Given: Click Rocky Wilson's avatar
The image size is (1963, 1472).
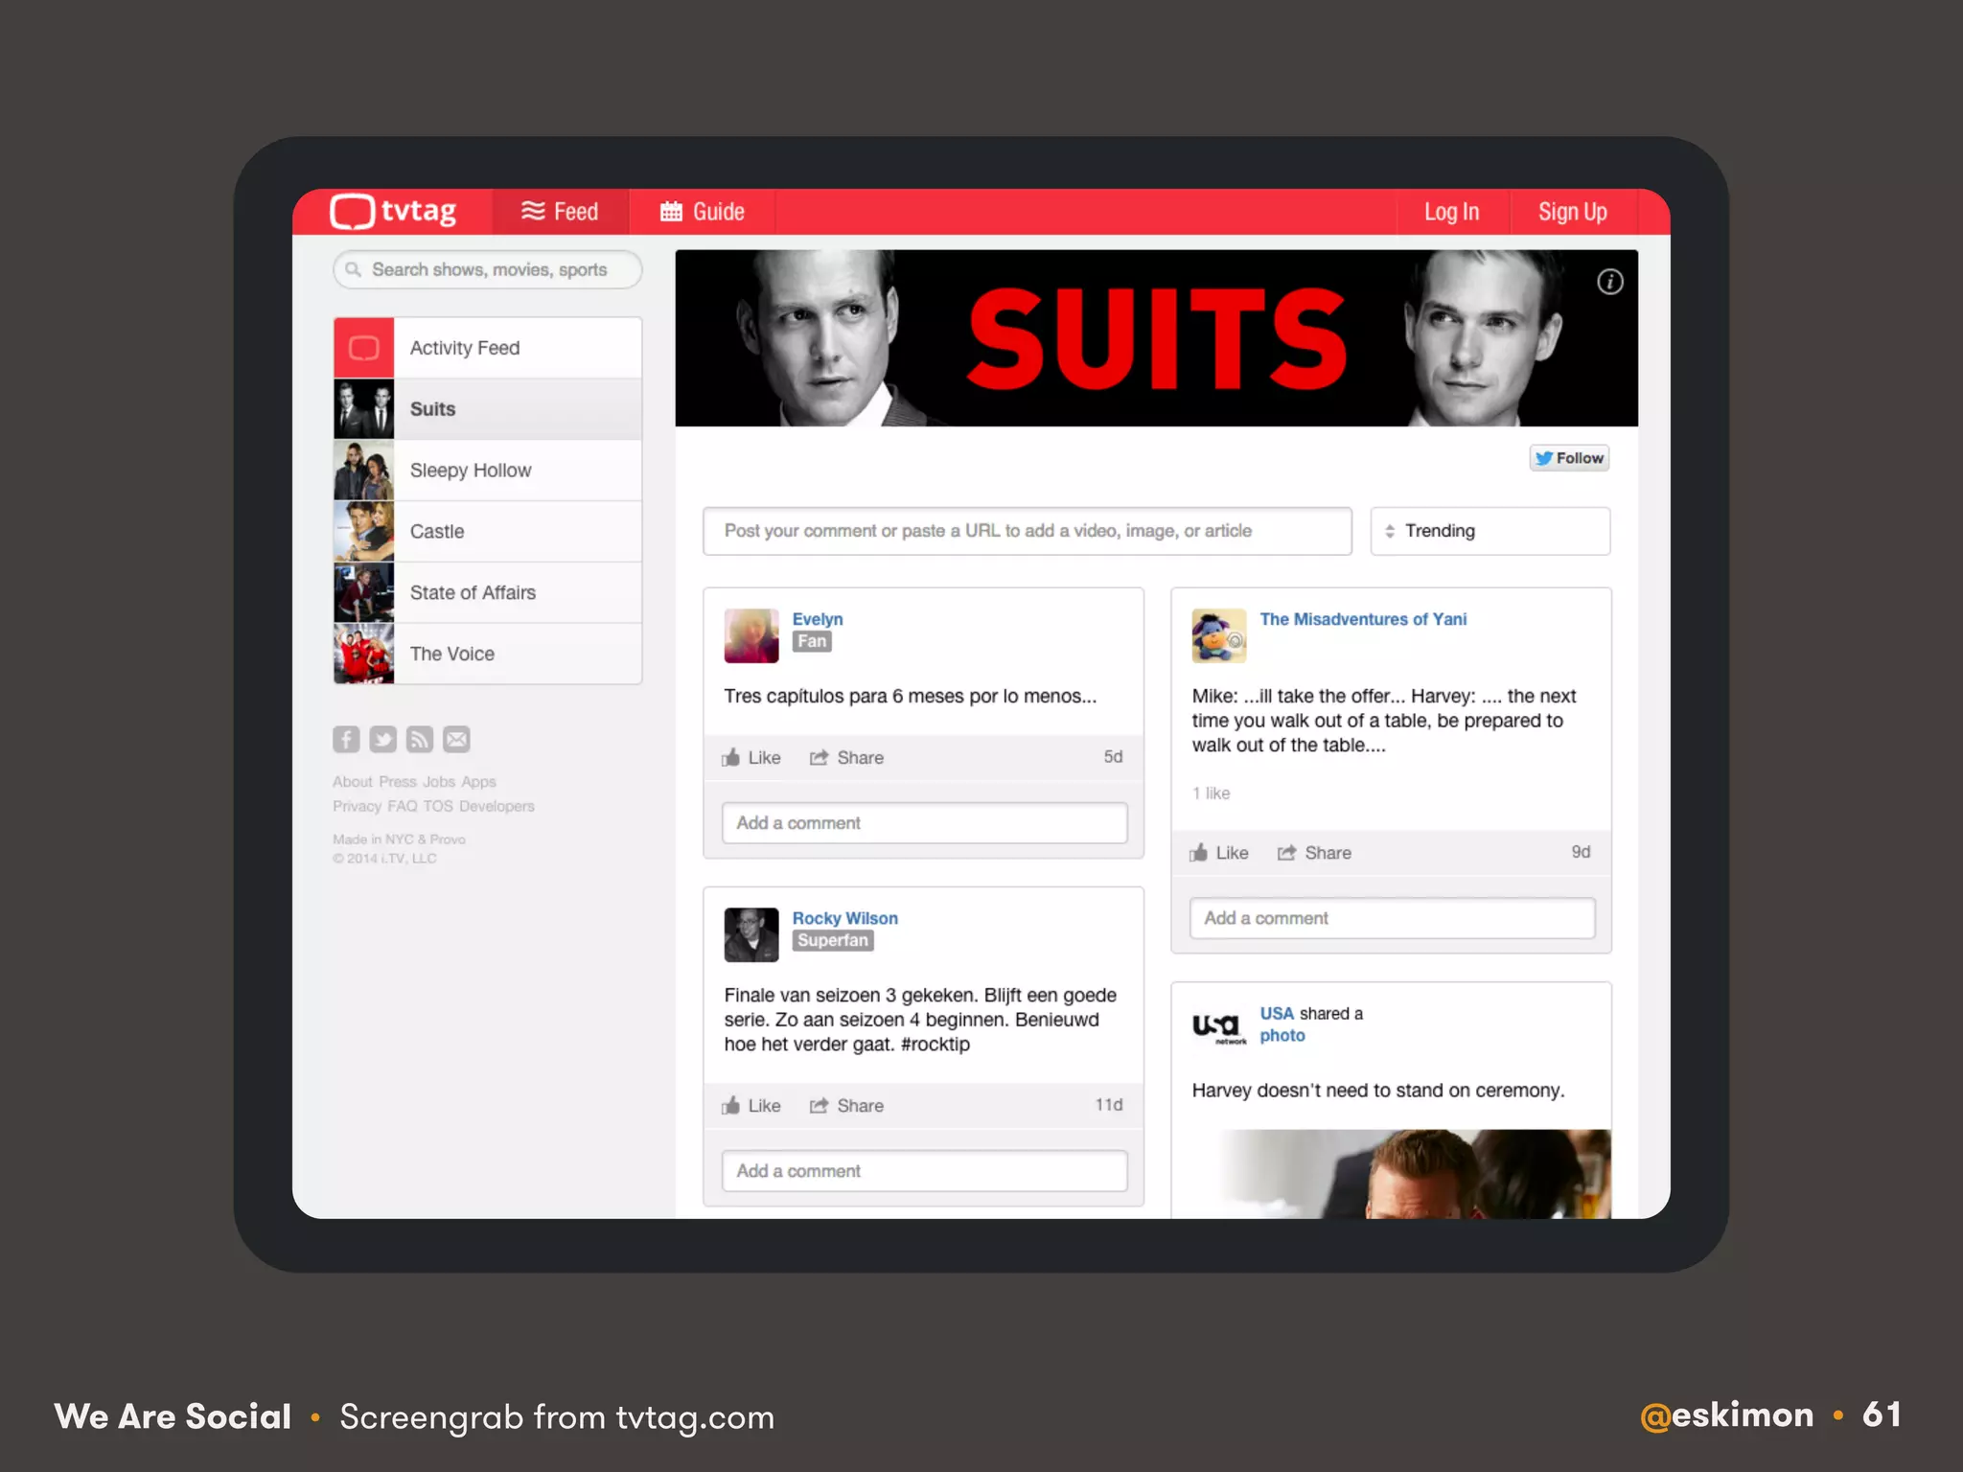Looking at the screenshot, I should (x=751, y=934).
